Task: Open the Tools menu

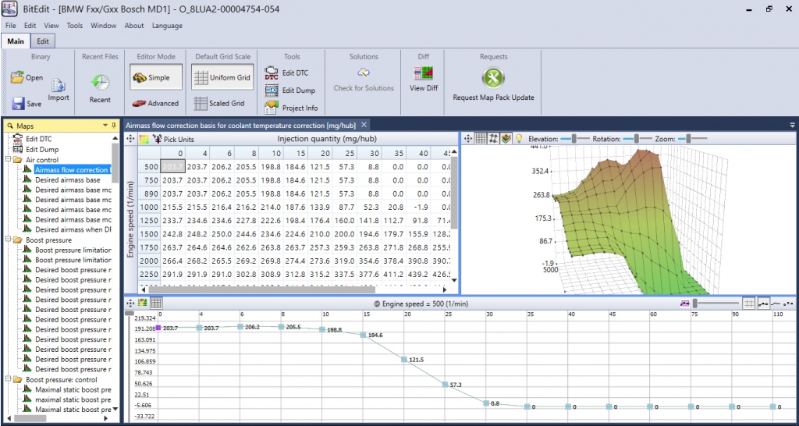Action: pyautogui.click(x=74, y=26)
